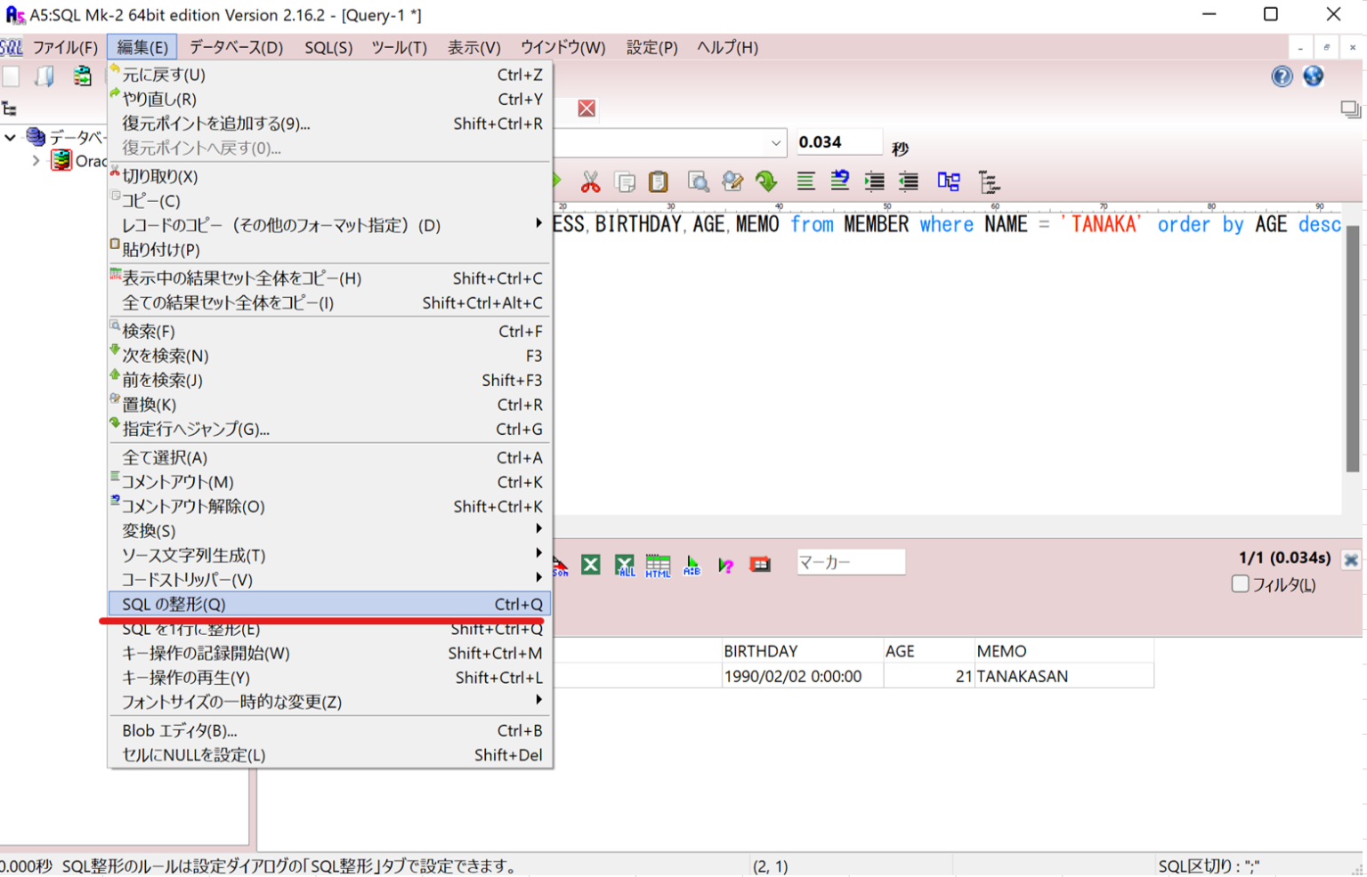
Task: Close the result set with the red X
Action: point(1352,559)
